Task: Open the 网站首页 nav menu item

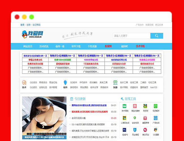Action: tap(28, 46)
